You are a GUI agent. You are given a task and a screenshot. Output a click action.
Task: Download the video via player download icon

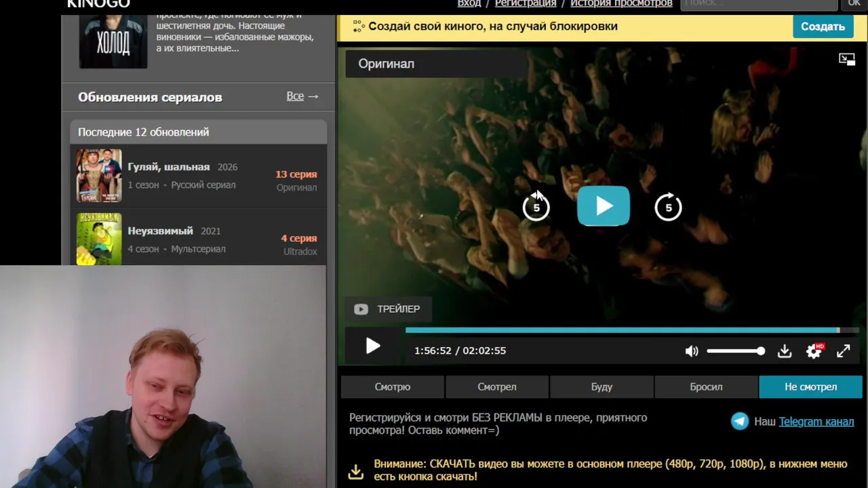pyautogui.click(x=785, y=351)
